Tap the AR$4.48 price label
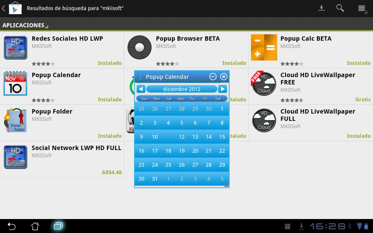The image size is (373, 233). click(x=112, y=172)
